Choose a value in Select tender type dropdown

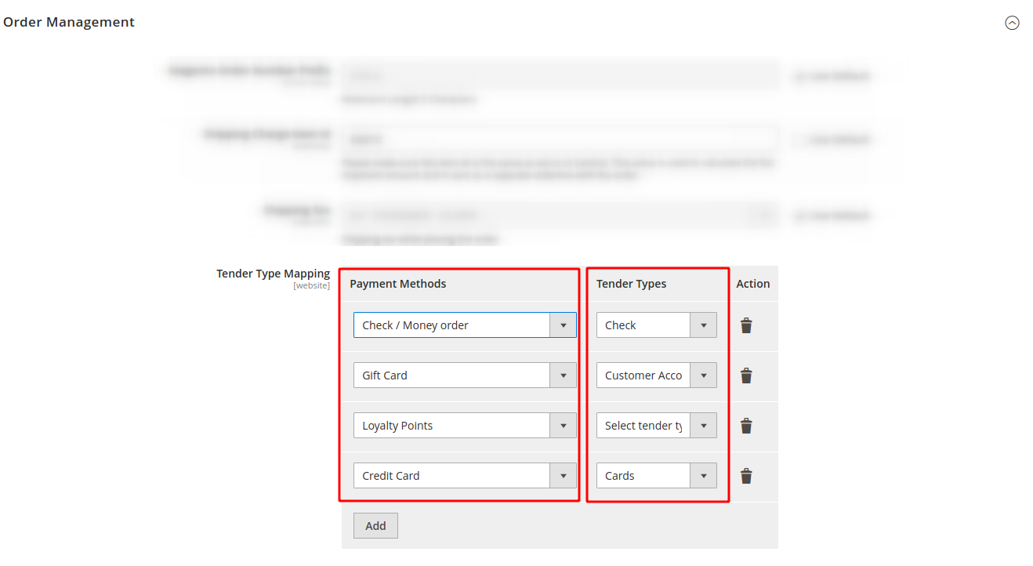click(x=656, y=426)
